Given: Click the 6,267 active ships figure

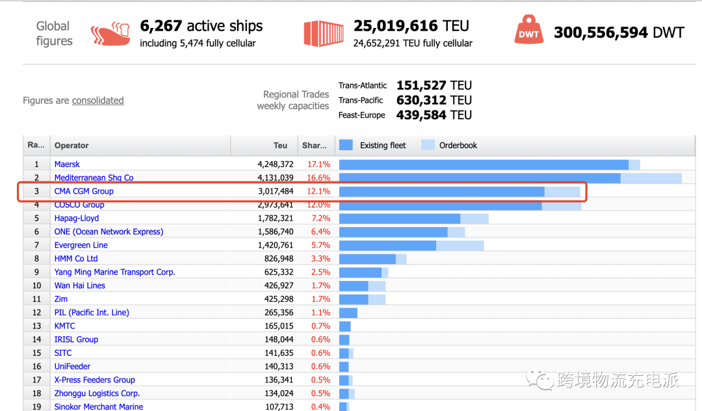Looking at the screenshot, I should (201, 26).
